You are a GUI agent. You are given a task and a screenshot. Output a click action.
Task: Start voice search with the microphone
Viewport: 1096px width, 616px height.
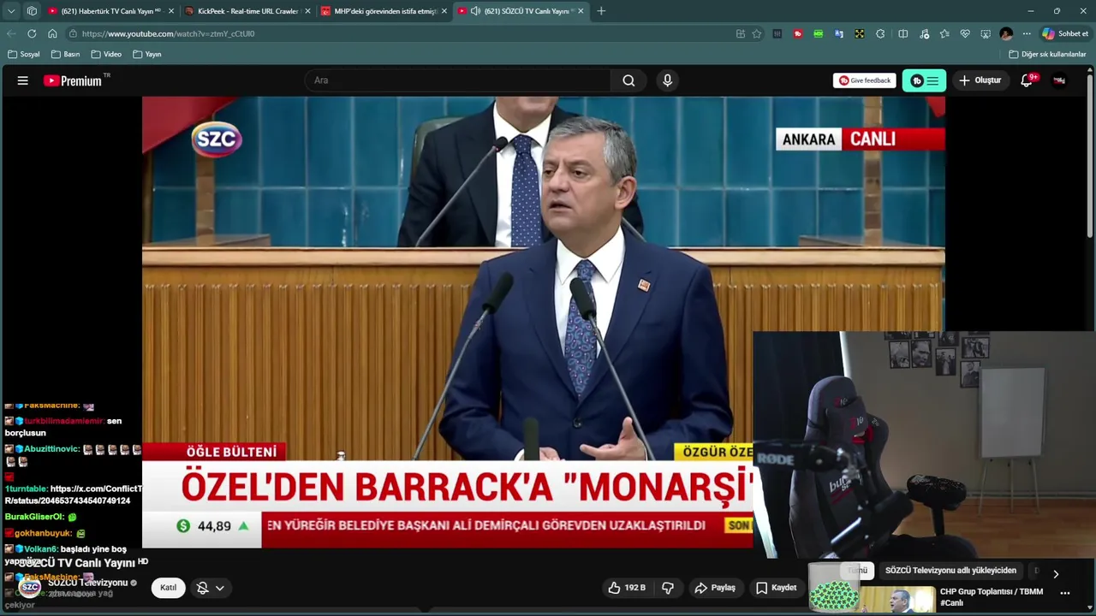(x=667, y=80)
